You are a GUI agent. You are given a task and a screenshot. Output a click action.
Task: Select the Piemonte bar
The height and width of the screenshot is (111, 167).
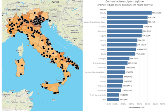coord(115,86)
